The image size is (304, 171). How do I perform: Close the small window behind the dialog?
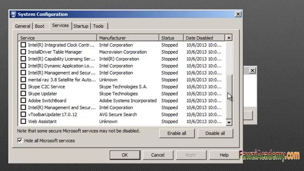[x=252, y=71]
